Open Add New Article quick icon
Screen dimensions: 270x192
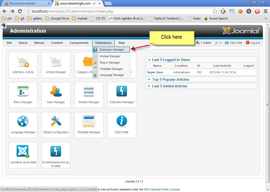(x=23, y=65)
